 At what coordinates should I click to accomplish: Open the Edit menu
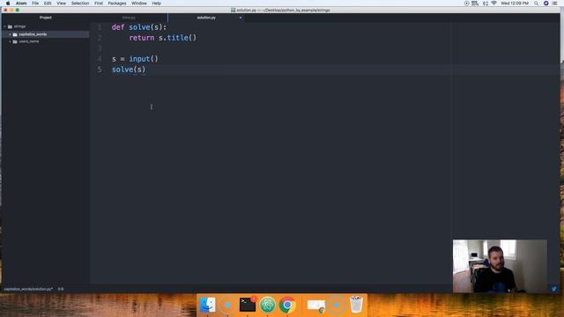point(48,4)
